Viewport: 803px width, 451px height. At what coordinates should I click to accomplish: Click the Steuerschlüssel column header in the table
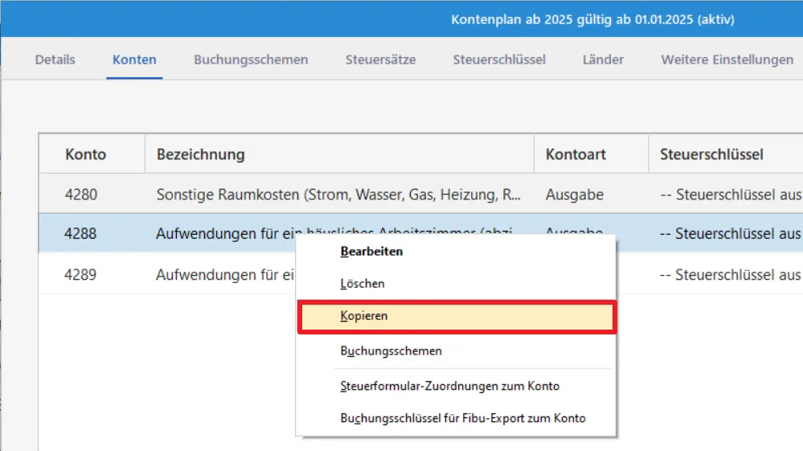711,154
